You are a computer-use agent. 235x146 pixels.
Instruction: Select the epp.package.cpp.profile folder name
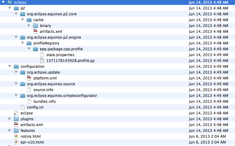[61, 49]
